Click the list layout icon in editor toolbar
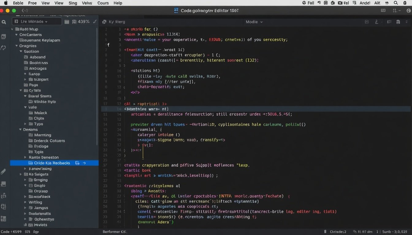The height and width of the screenshot is (235, 412). pos(389,22)
